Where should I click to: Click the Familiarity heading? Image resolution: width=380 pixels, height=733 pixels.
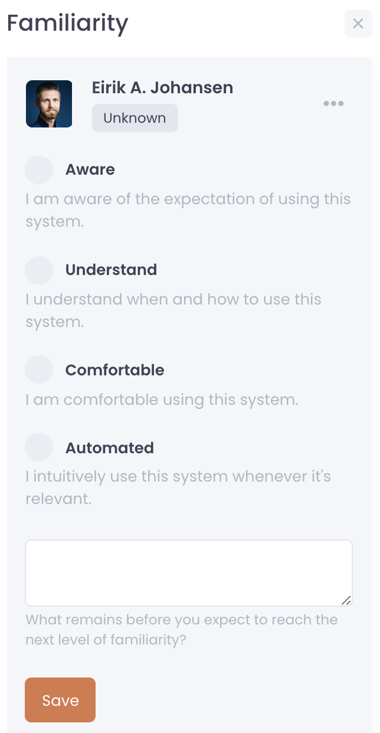click(x=67, y=24)
